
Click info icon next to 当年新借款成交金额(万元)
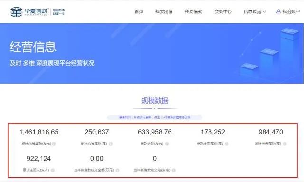click(117, 170)
